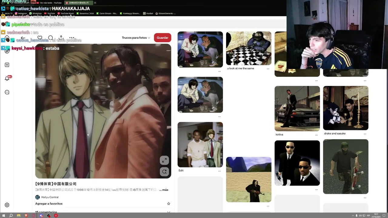Share the pin using the upload icon
Screen dimensions: 388x218
pos(61,38)
